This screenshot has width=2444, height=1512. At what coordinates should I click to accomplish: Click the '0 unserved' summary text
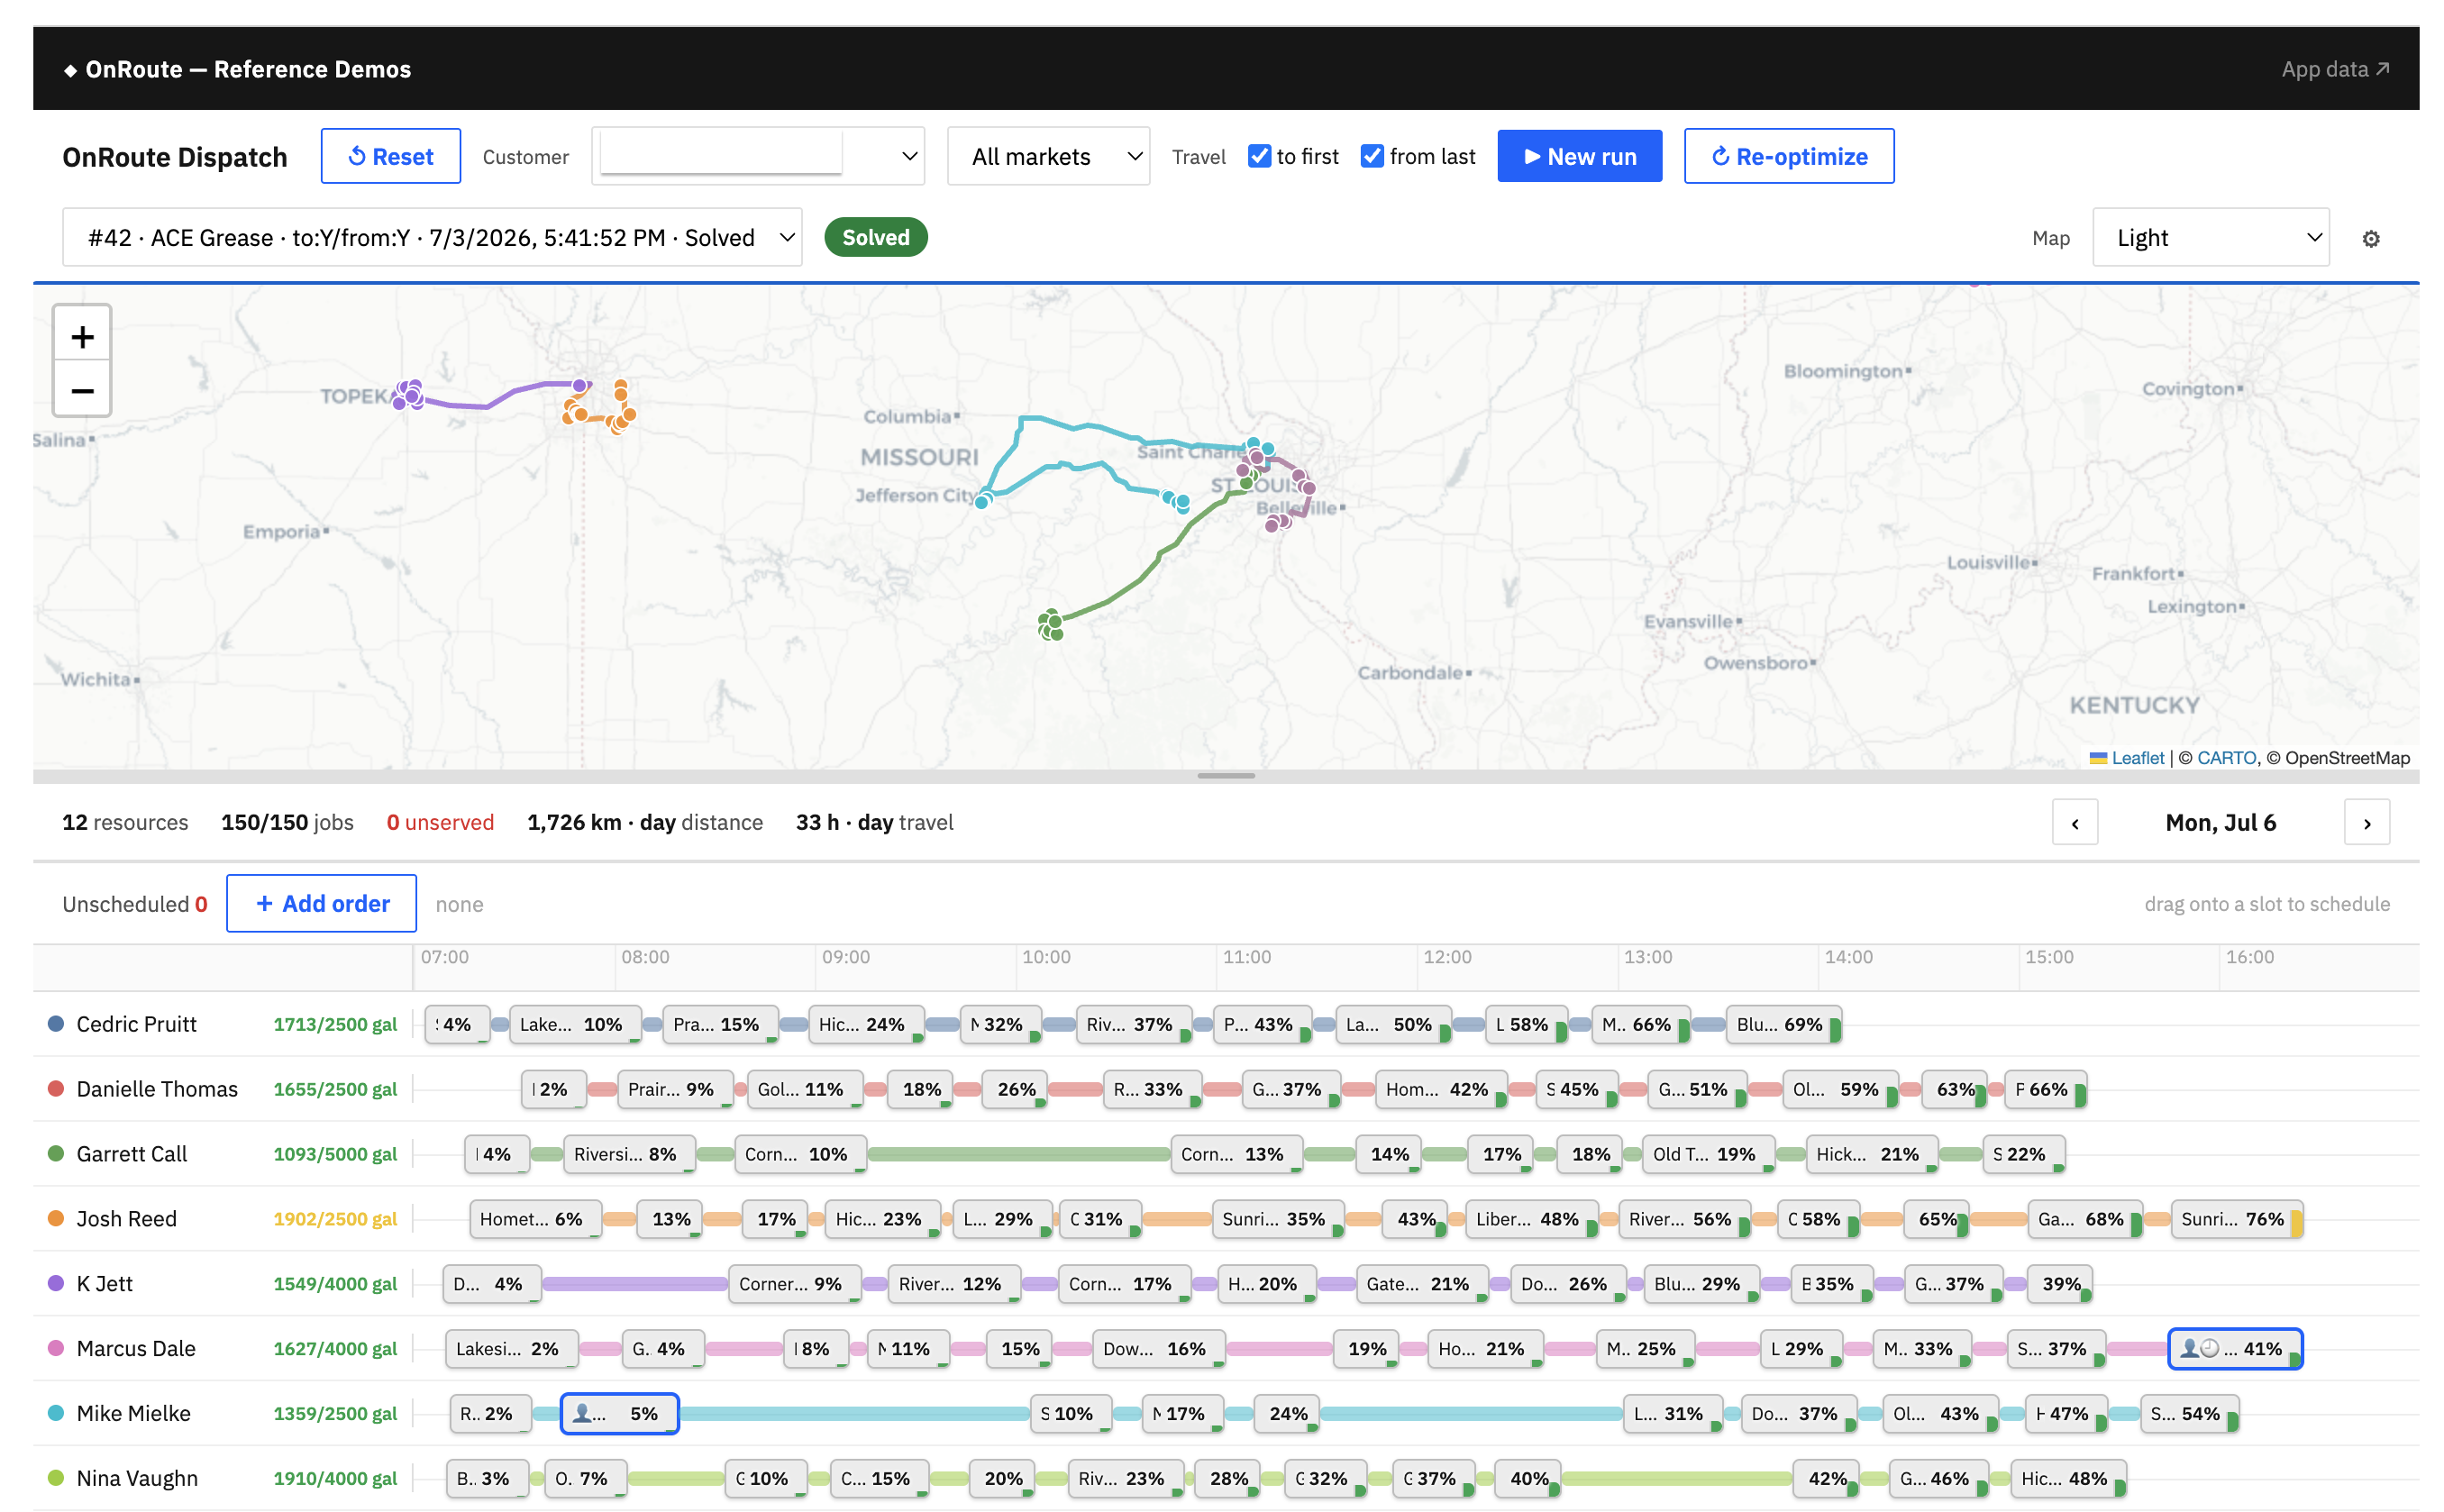click(440, 822)
